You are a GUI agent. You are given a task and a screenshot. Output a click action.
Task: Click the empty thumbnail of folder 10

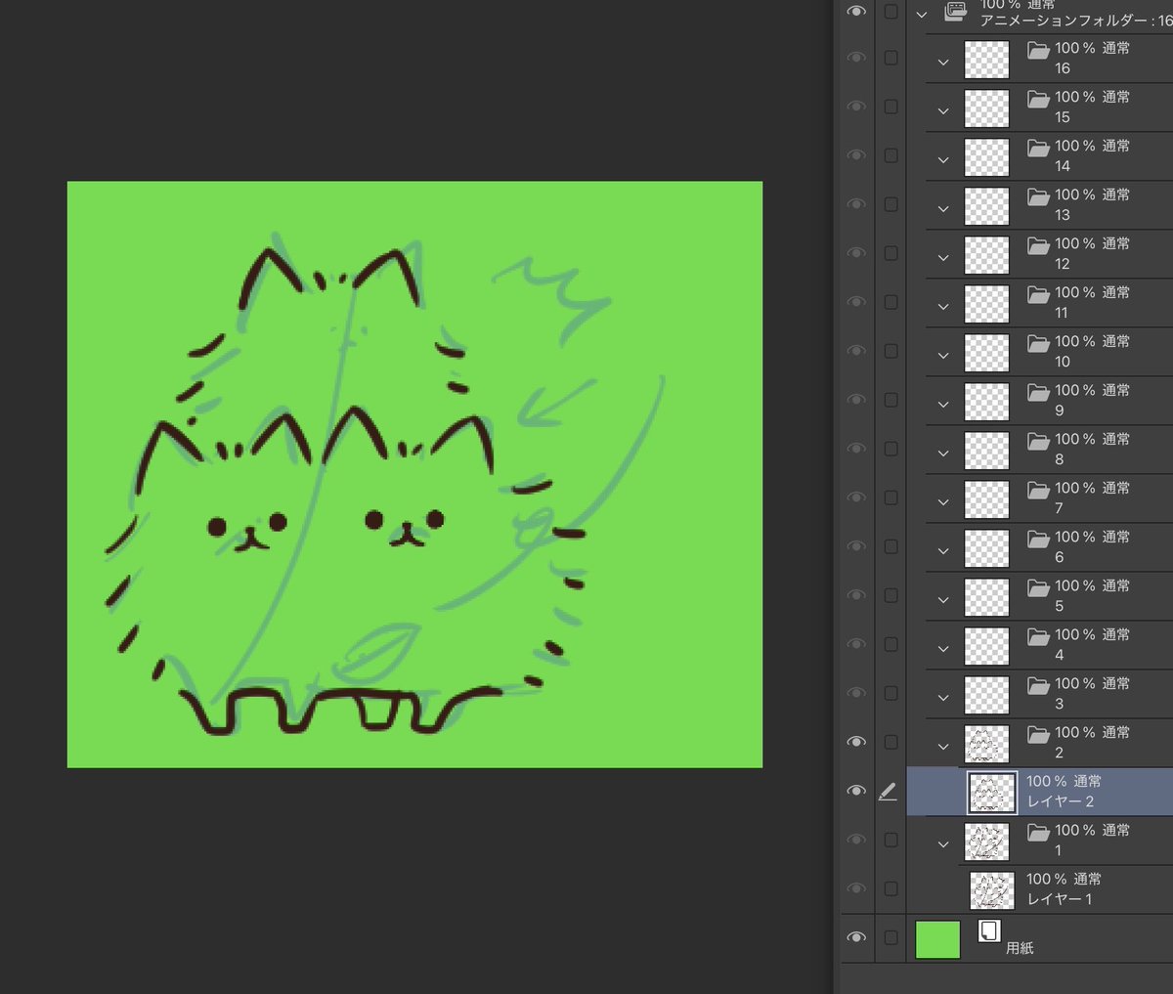986,353
